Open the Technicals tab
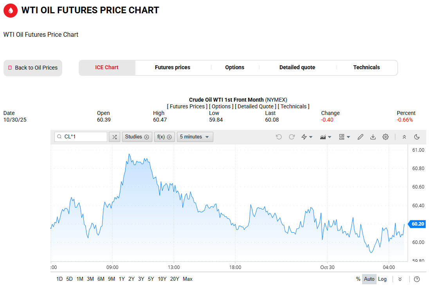Screen dimensions: 429x287 pos(366,68)
